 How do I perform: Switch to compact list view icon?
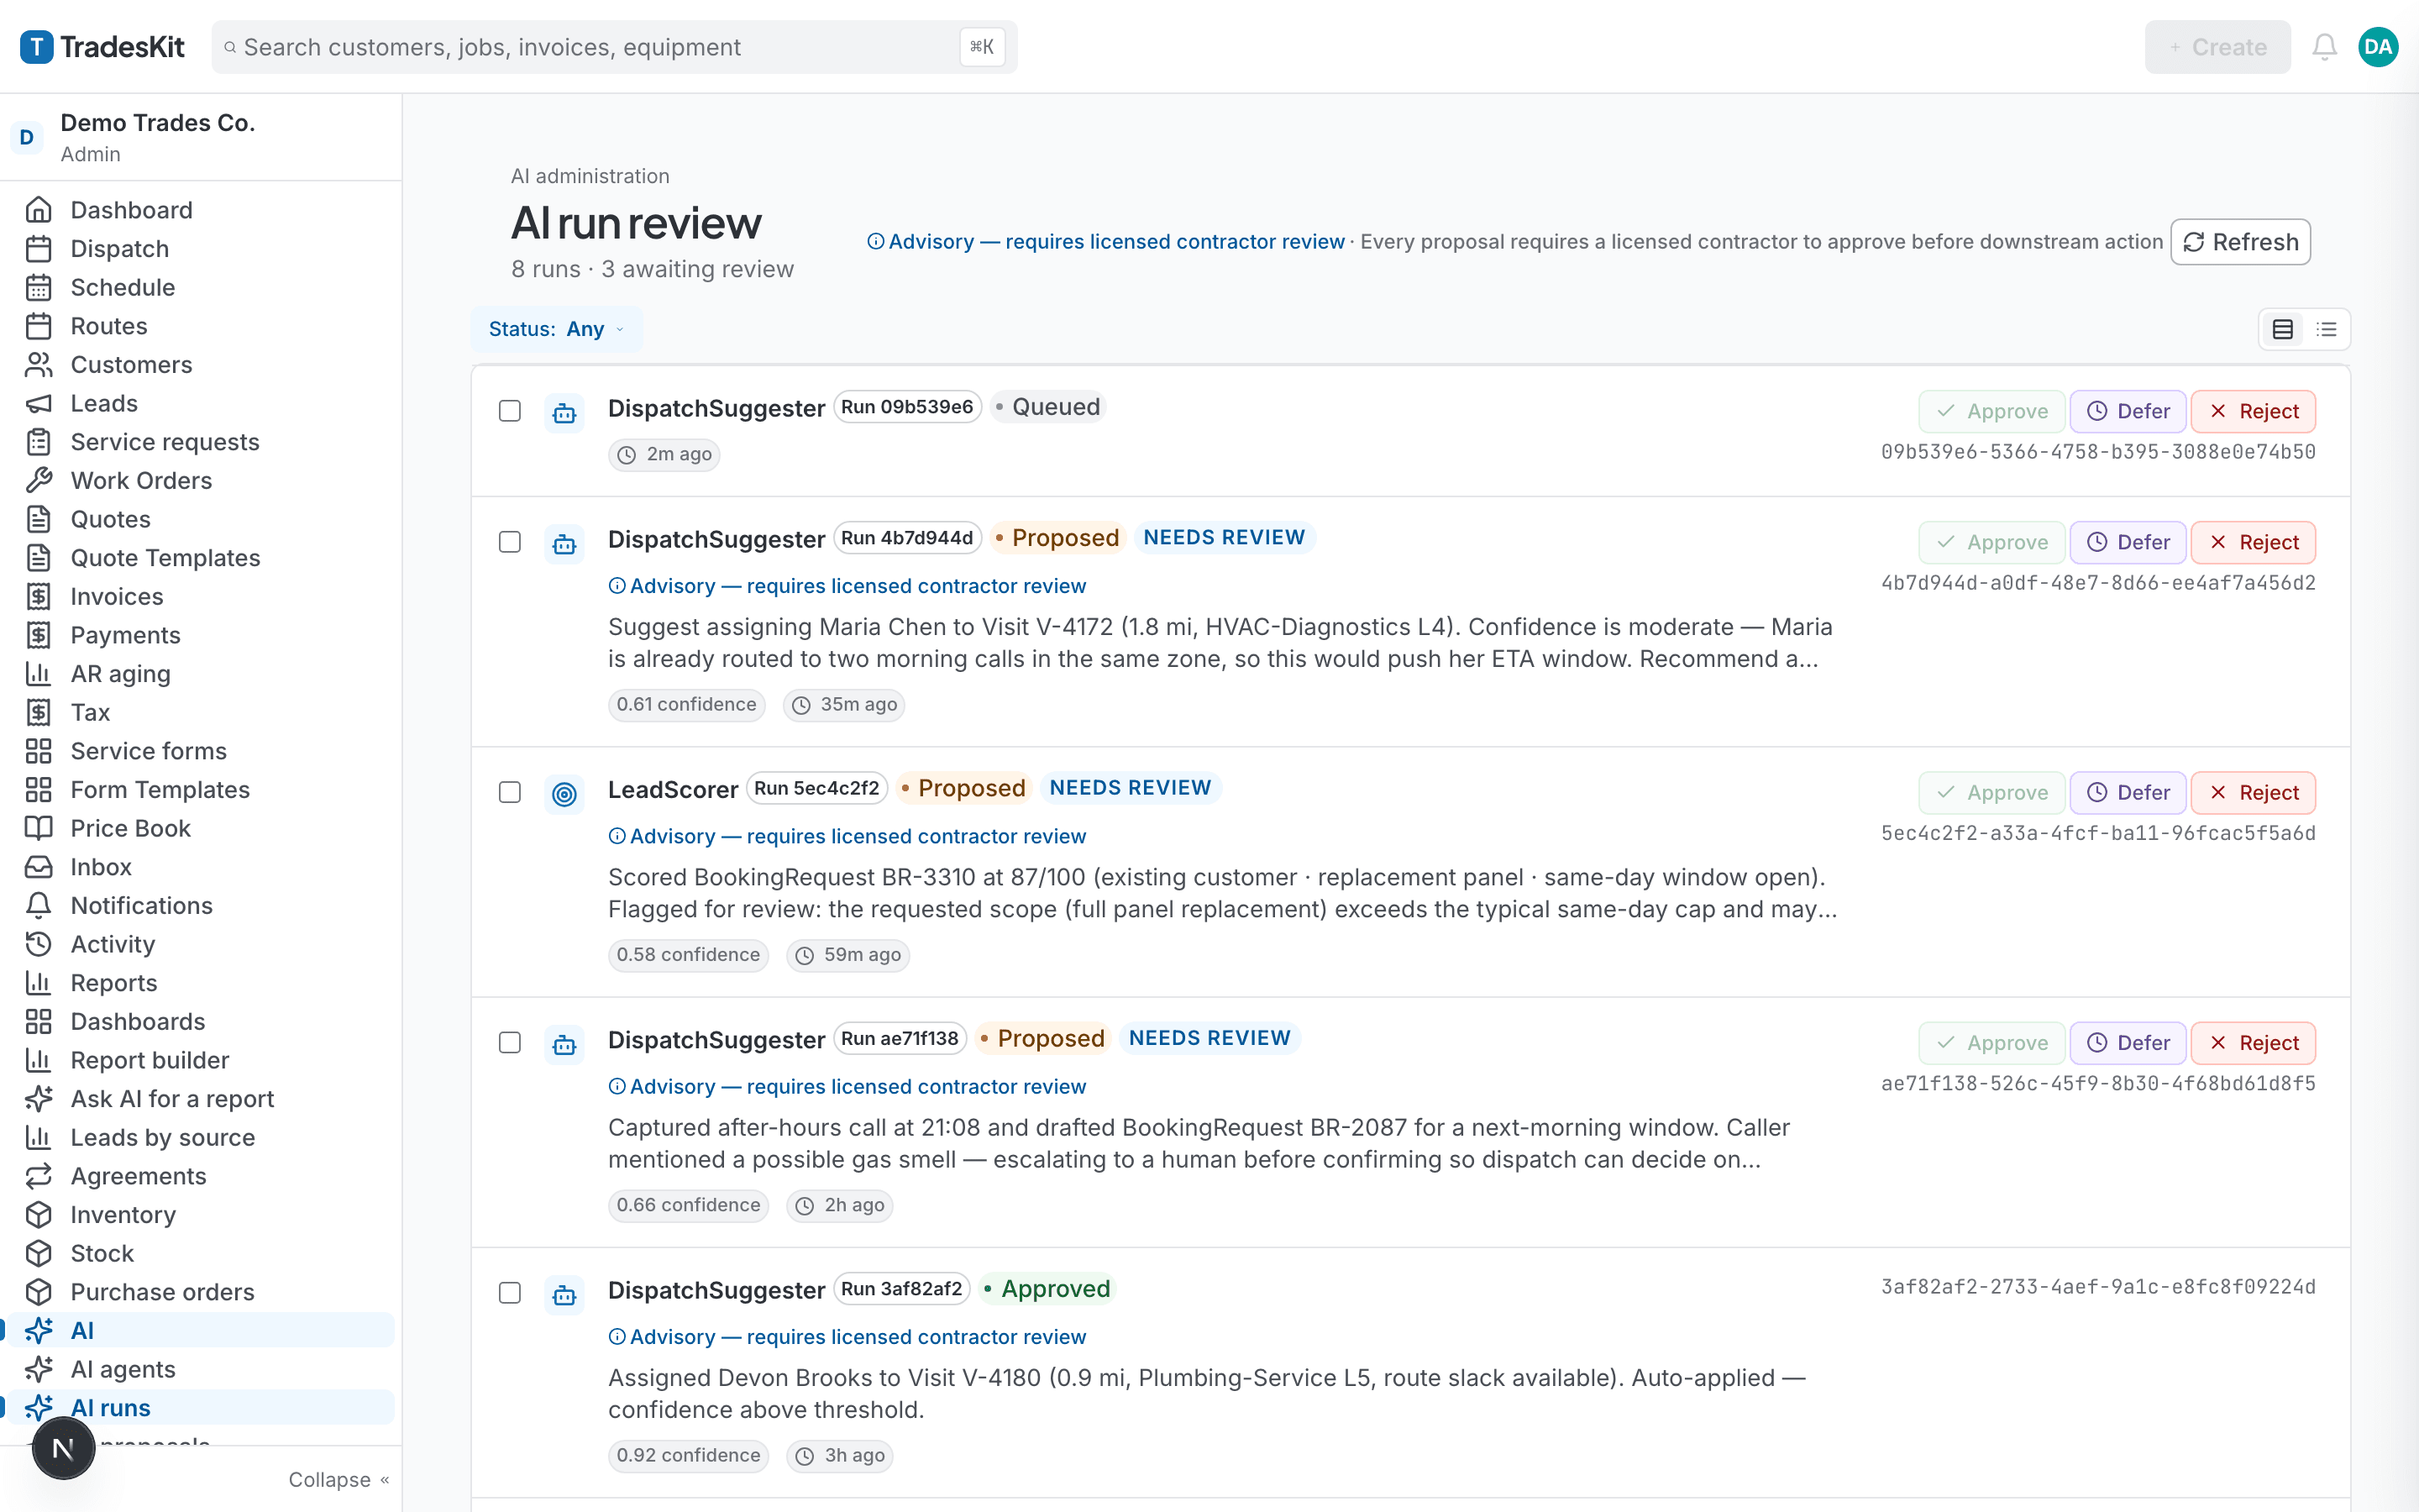(x=2326, y=329)
